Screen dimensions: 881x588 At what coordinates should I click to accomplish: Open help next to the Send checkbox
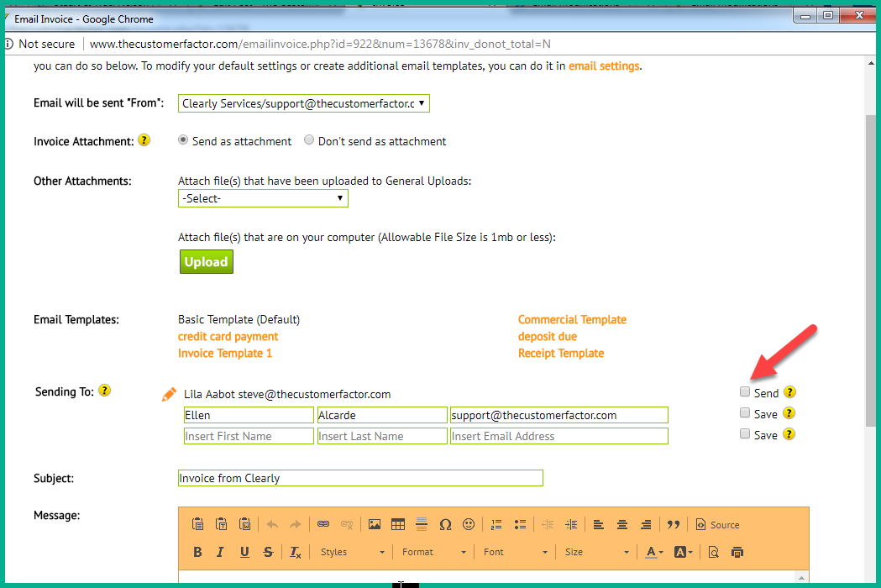pyautogui.click(x=789, y=391)
